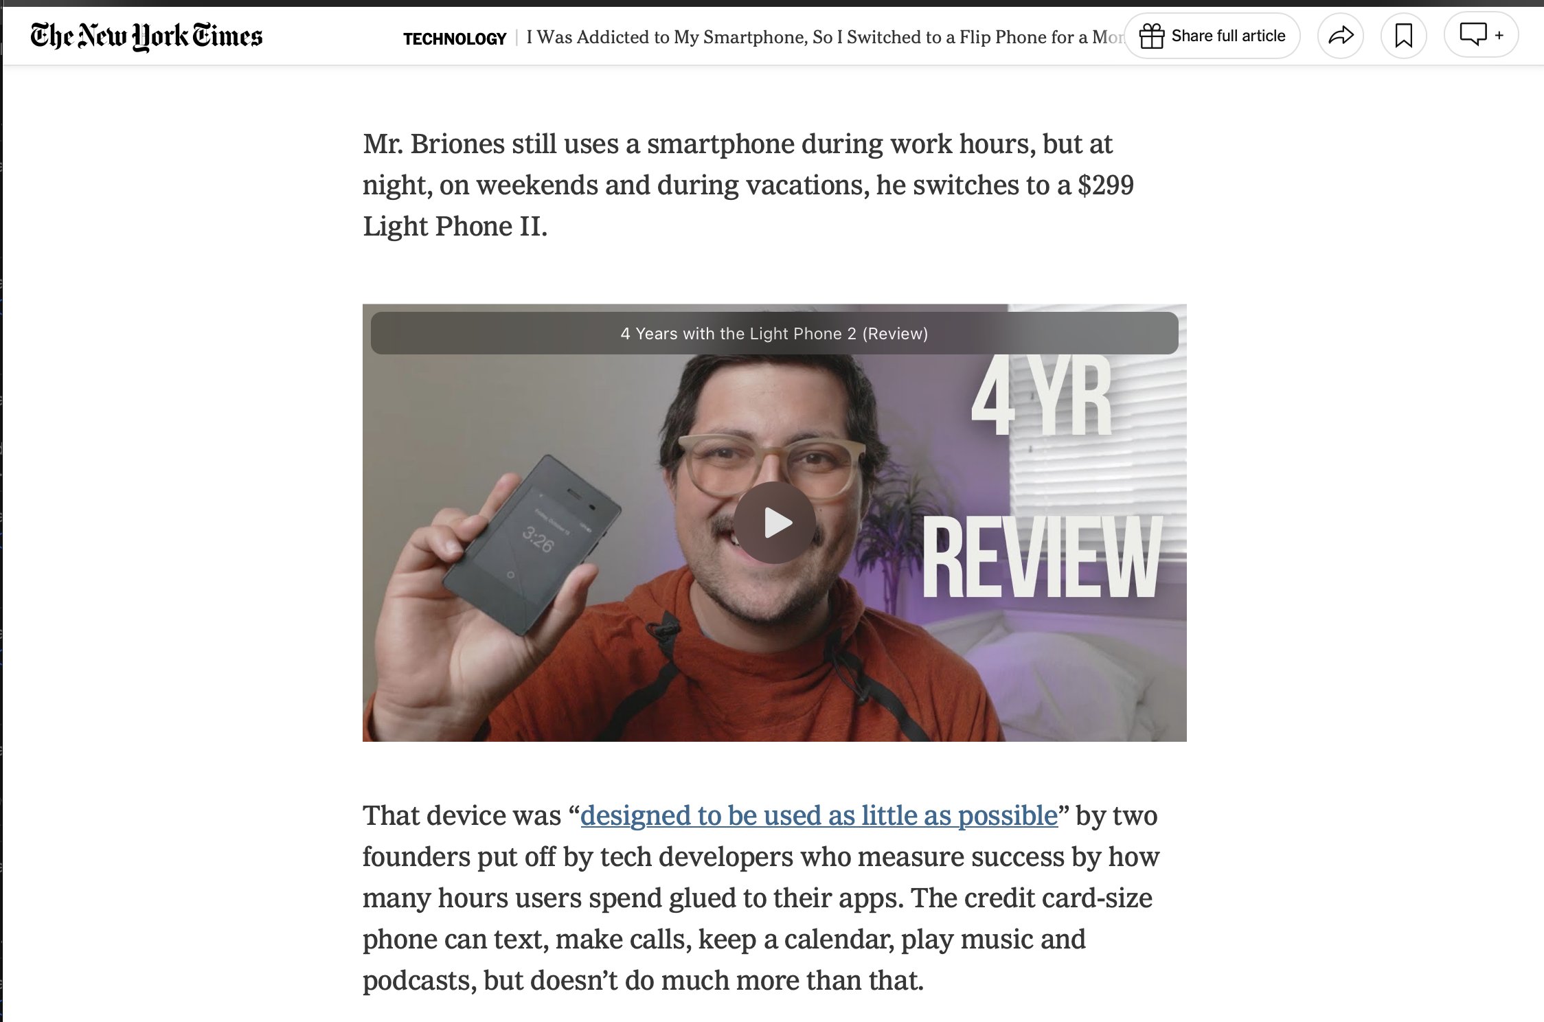1544x1022 pixels.
Task: Open the comments speech bubble button
Action: pyautogui.click(x=1481, y=34)
